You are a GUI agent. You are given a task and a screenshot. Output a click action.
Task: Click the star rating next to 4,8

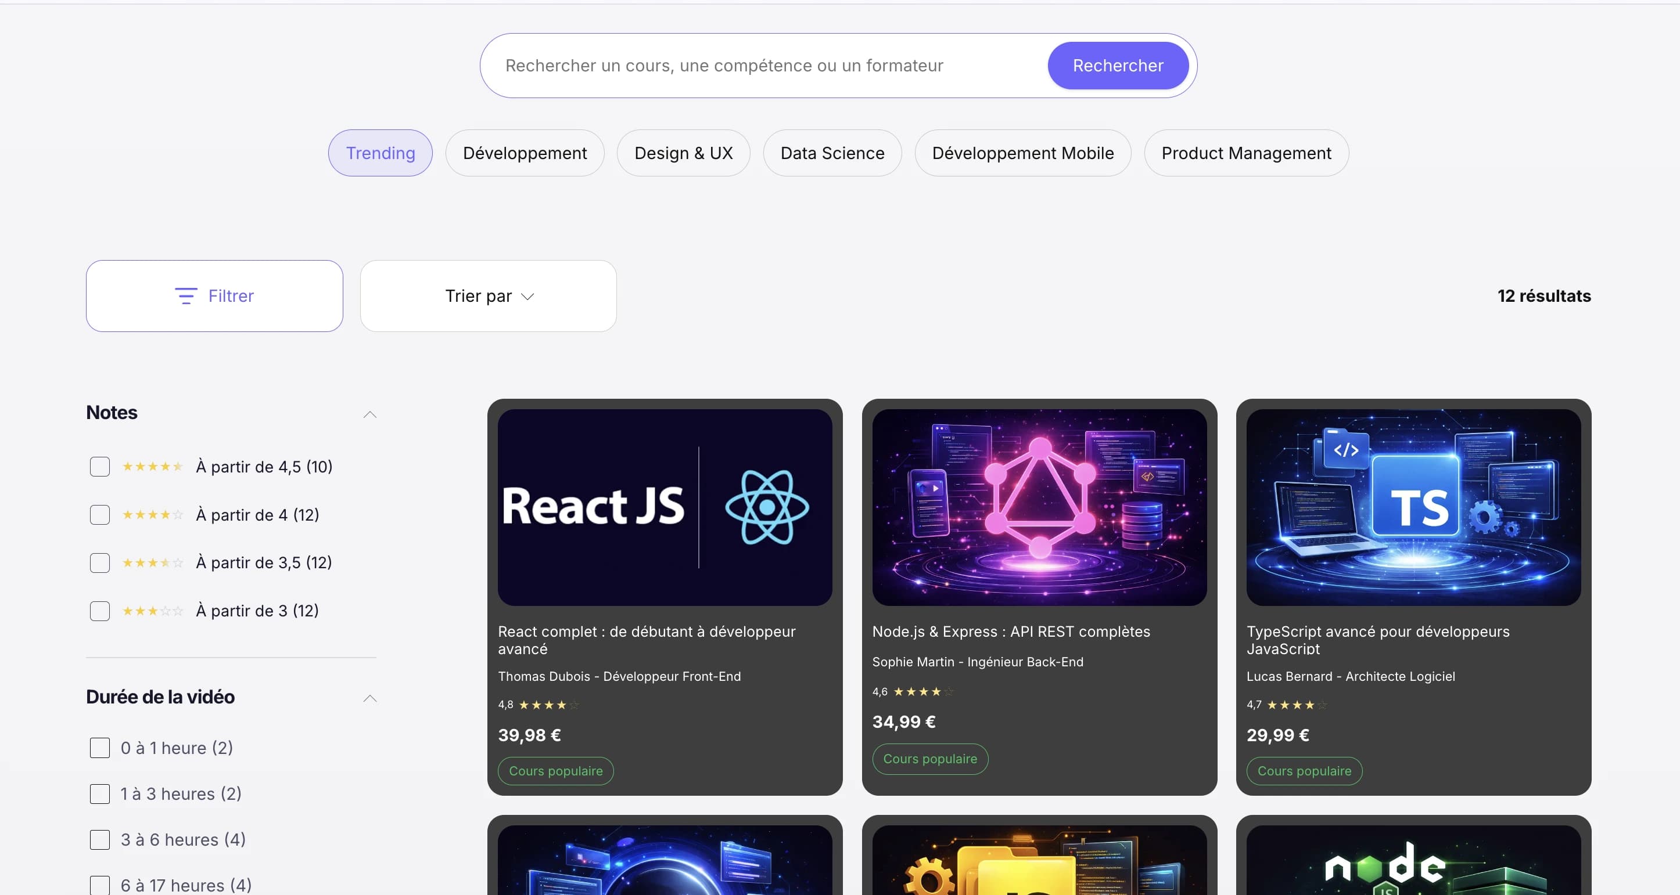(x=548, y=705)
